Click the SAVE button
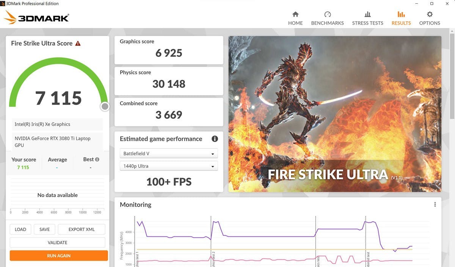 (x=44, y=229)
